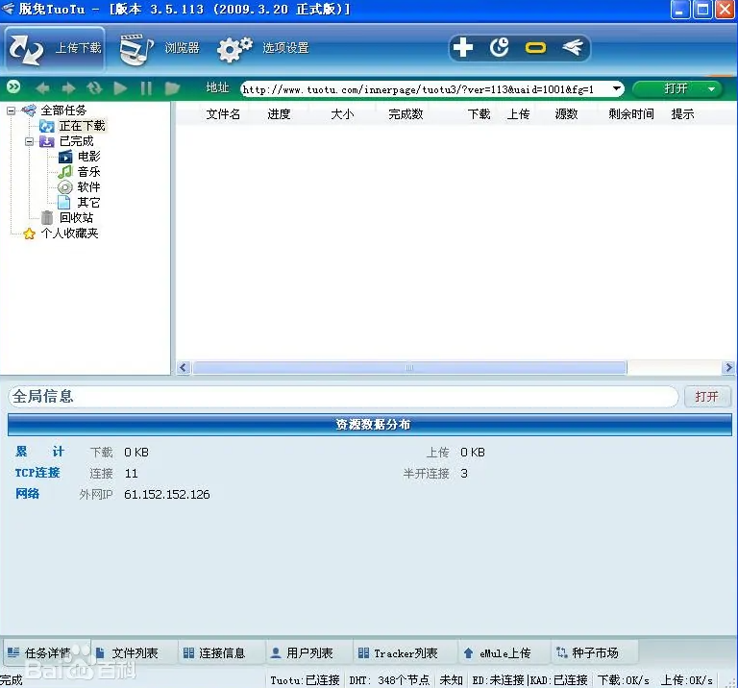This screenshot has width=738, height=688.
Task: Open dropdown arrow on green 打开 button
Action: pyautogui.click(x=712, y=88)
